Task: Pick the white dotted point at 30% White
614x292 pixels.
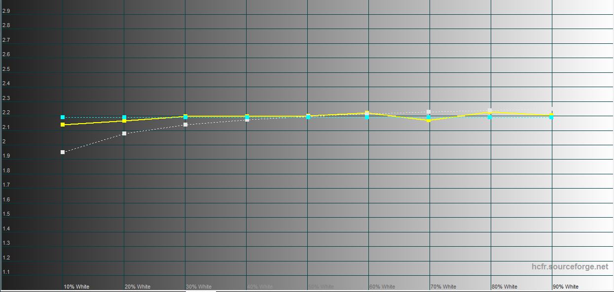Action: (x=185, y=125)
